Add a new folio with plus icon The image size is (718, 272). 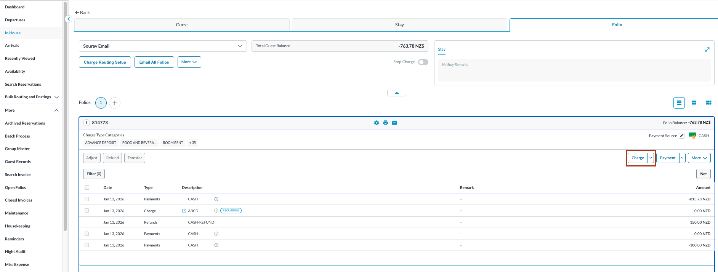[x=115, y=103]
